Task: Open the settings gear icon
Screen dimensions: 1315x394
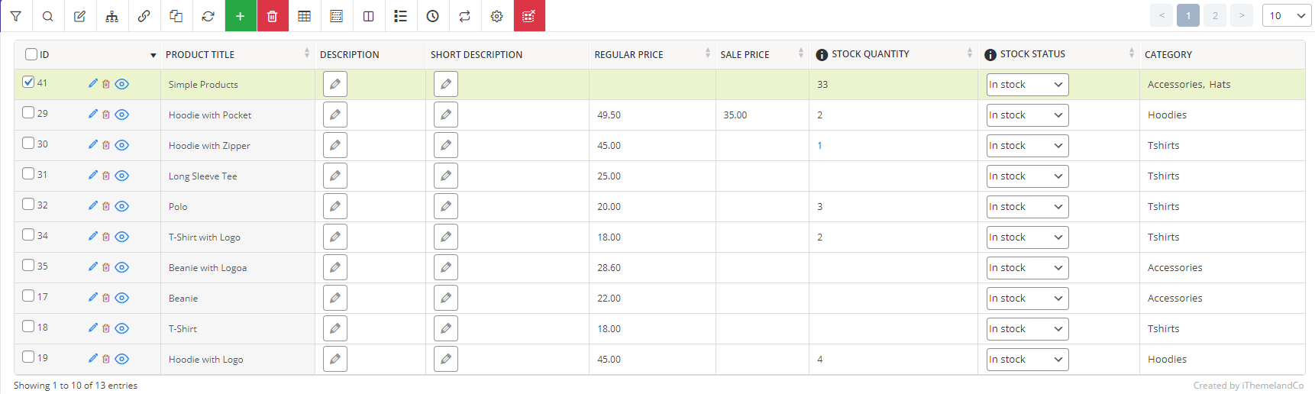Action: [x=497, y=16]
